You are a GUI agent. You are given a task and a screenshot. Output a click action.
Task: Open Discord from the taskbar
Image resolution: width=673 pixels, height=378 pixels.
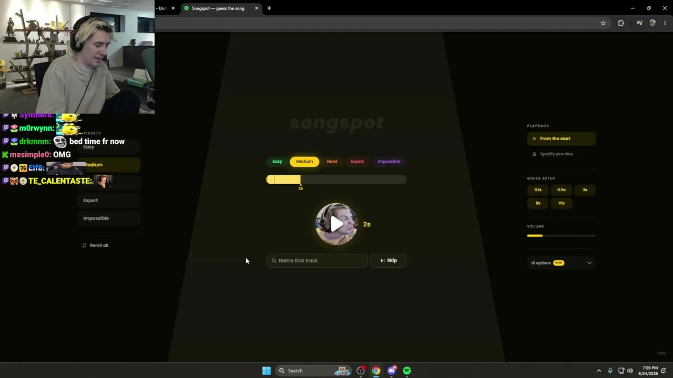tap(392, 371)
